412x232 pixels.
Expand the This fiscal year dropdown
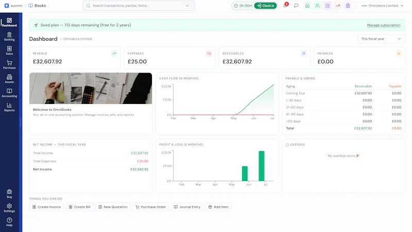coord(381,39)
